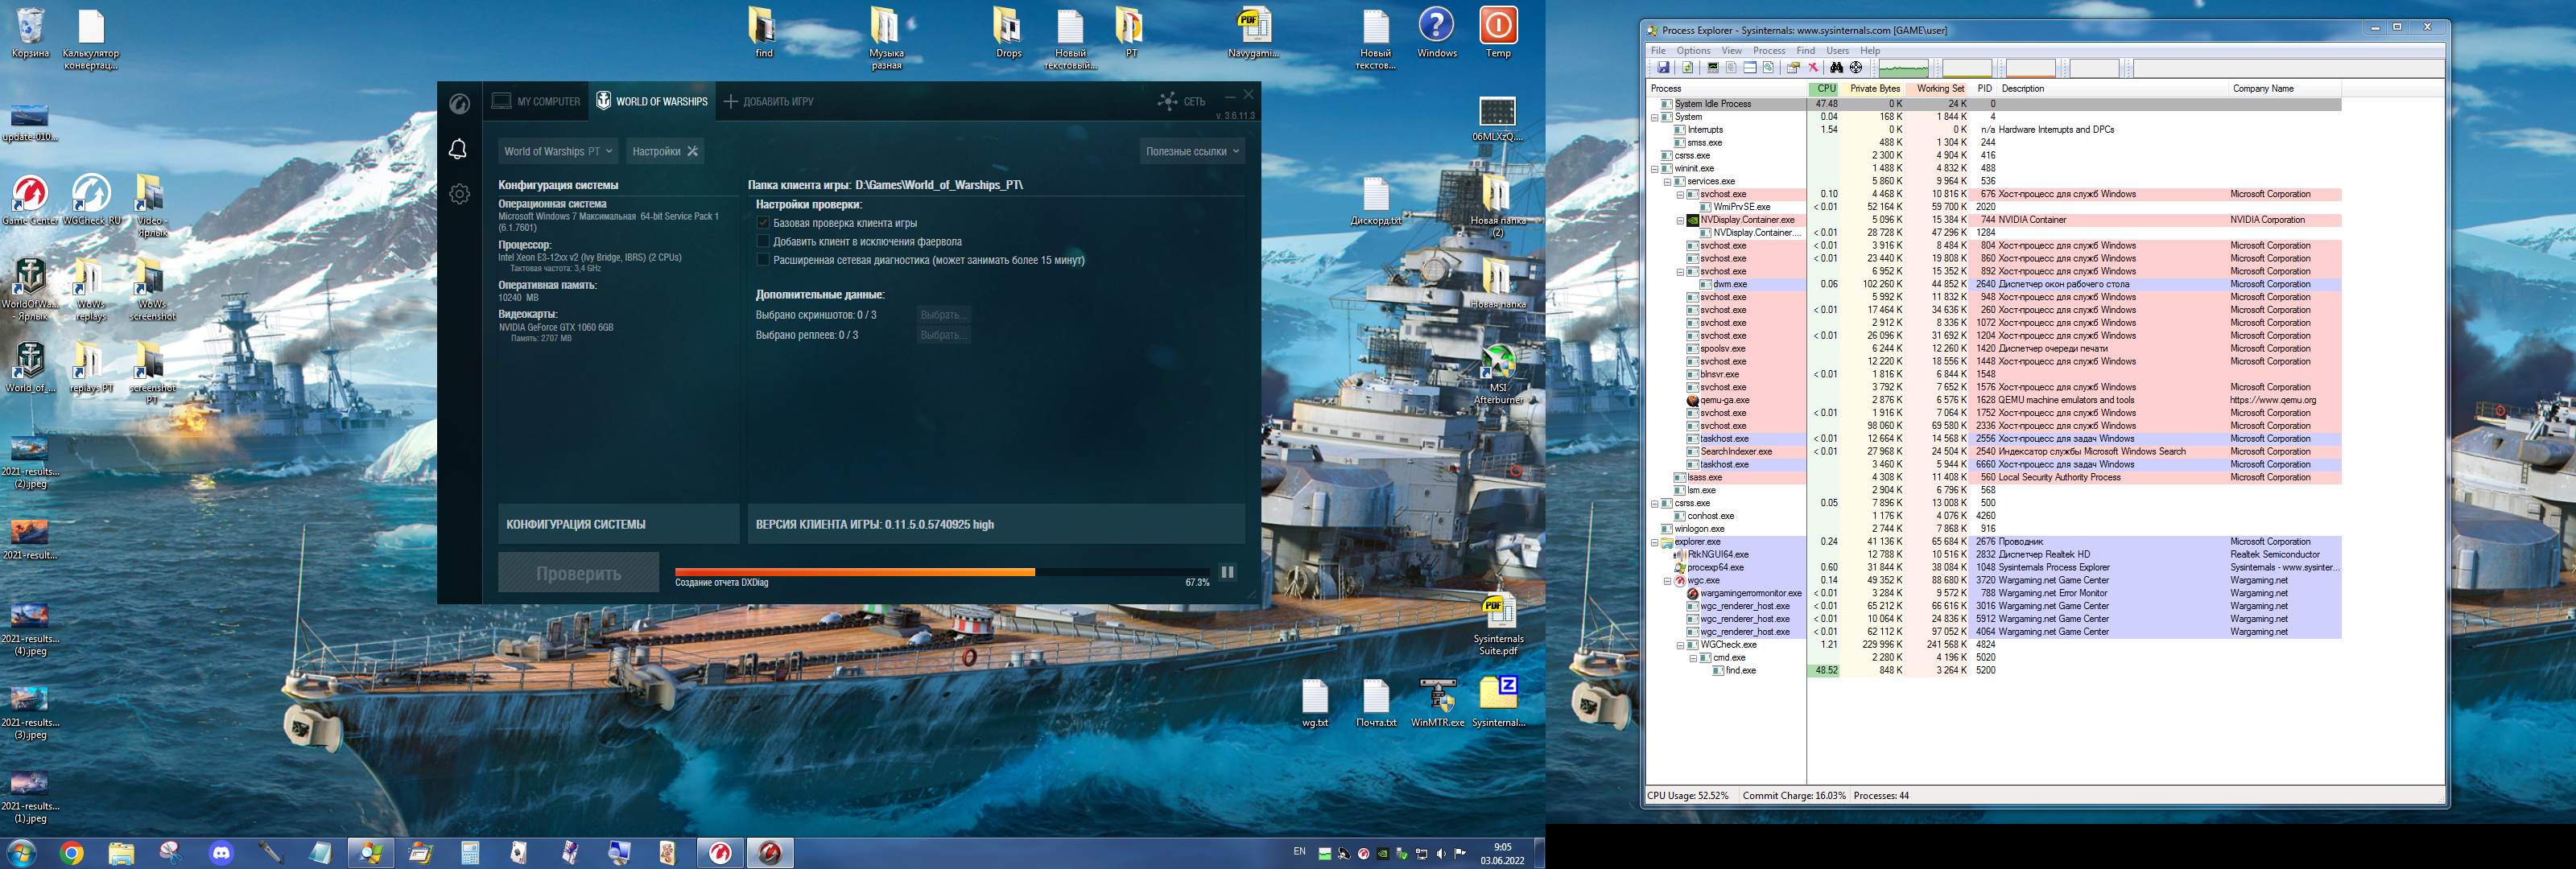Collapse the explorer.exe tree node
The image size is (2576, 869).
coord(1654,542)
